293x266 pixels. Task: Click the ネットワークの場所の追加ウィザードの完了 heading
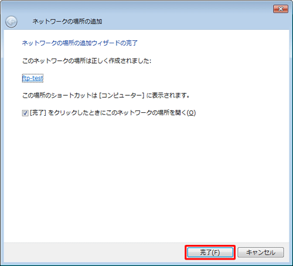[80, 43]
